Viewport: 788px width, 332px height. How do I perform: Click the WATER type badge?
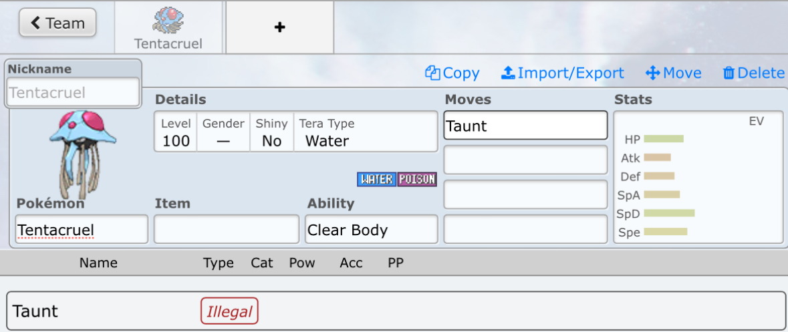[377, 179]
